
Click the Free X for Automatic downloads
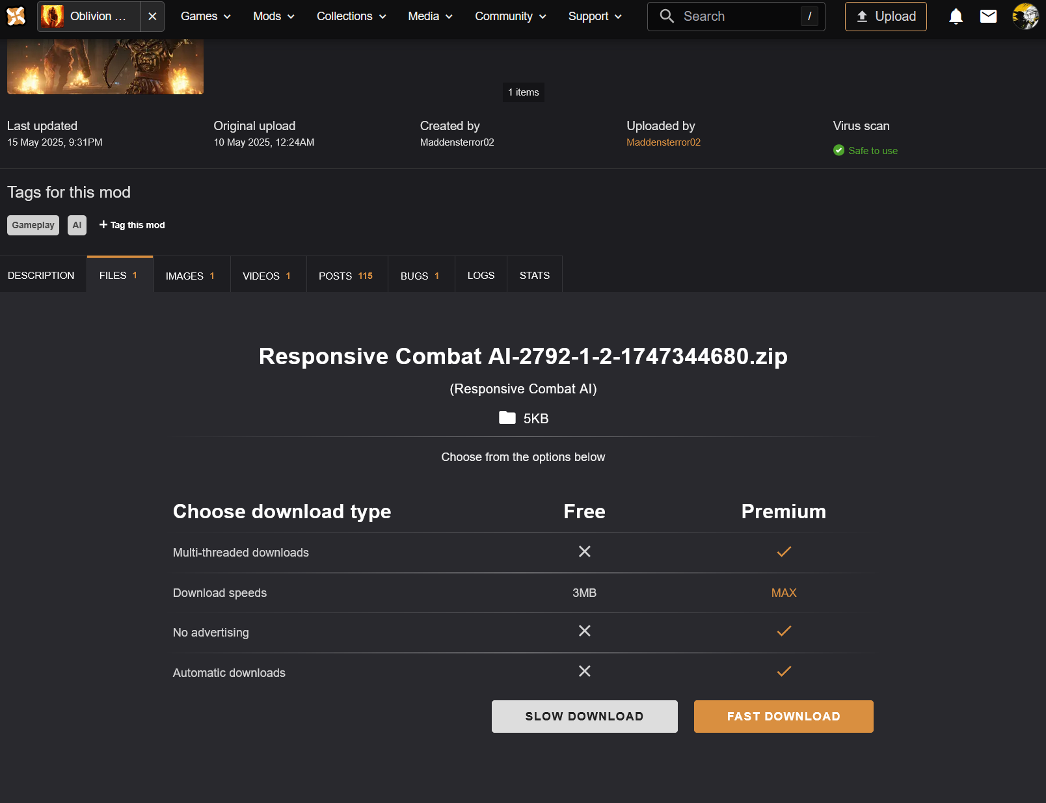585,671
